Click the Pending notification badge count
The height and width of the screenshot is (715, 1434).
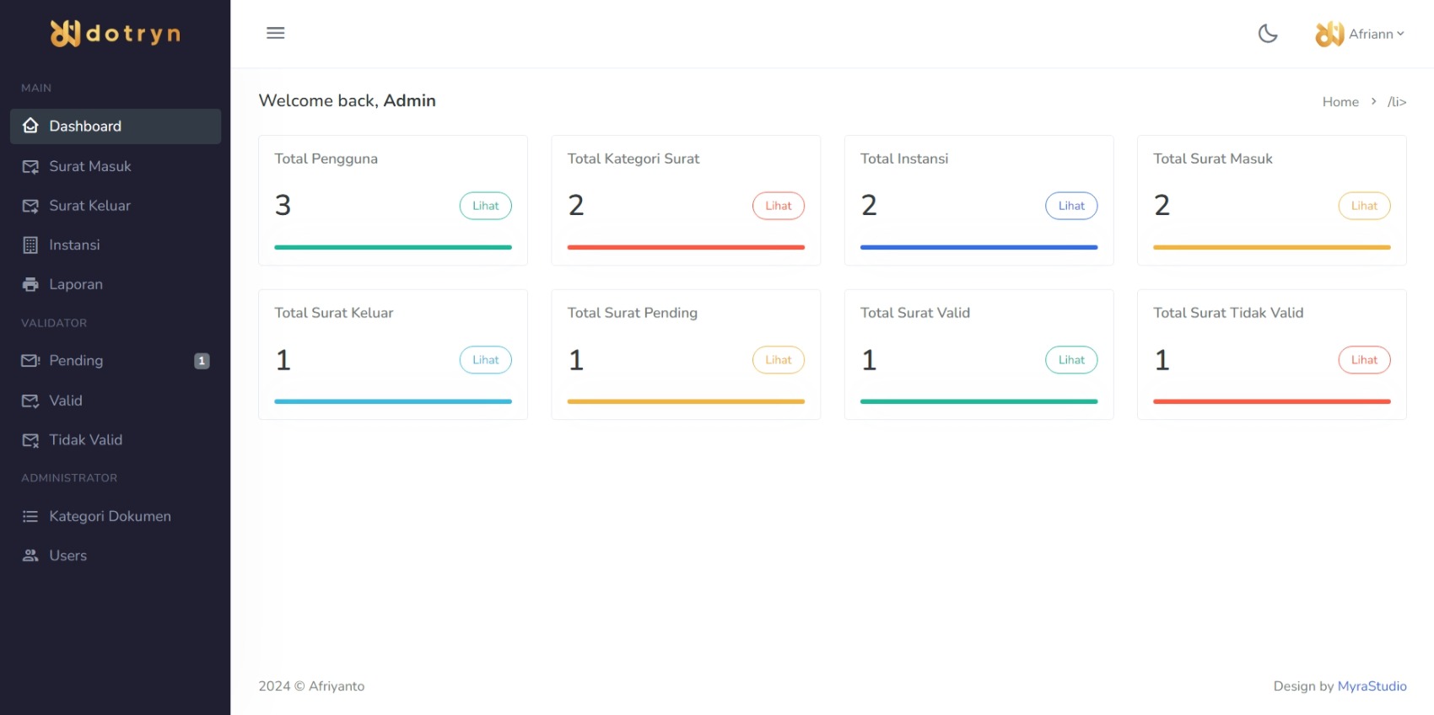tap(202, 361)
